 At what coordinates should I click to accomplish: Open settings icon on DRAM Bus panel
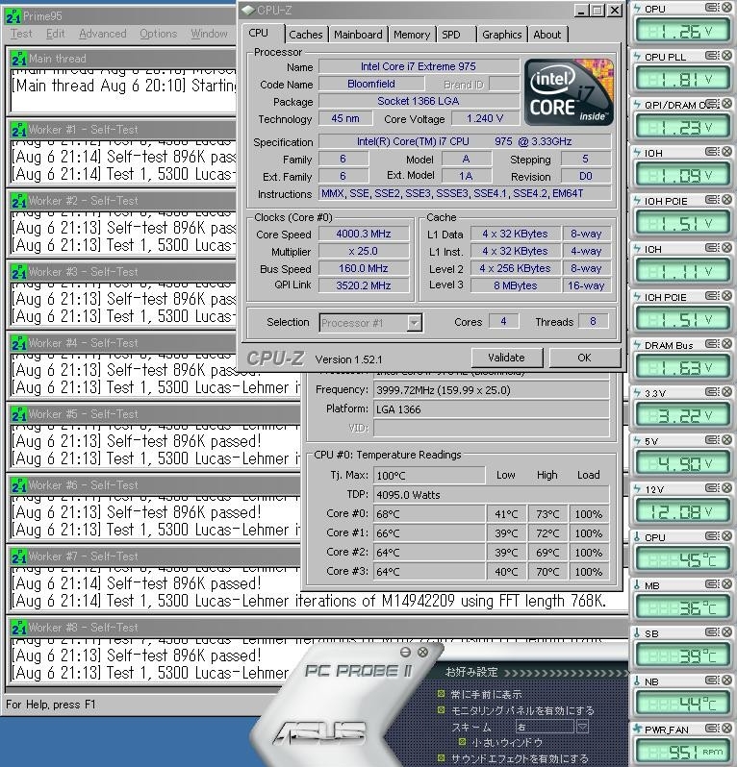click(712, 344)
